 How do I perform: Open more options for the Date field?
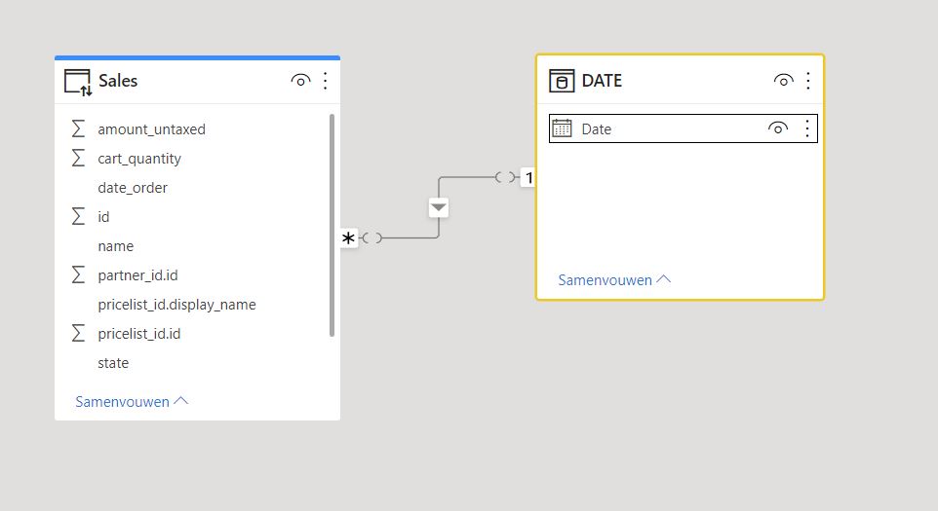[807, 128]
